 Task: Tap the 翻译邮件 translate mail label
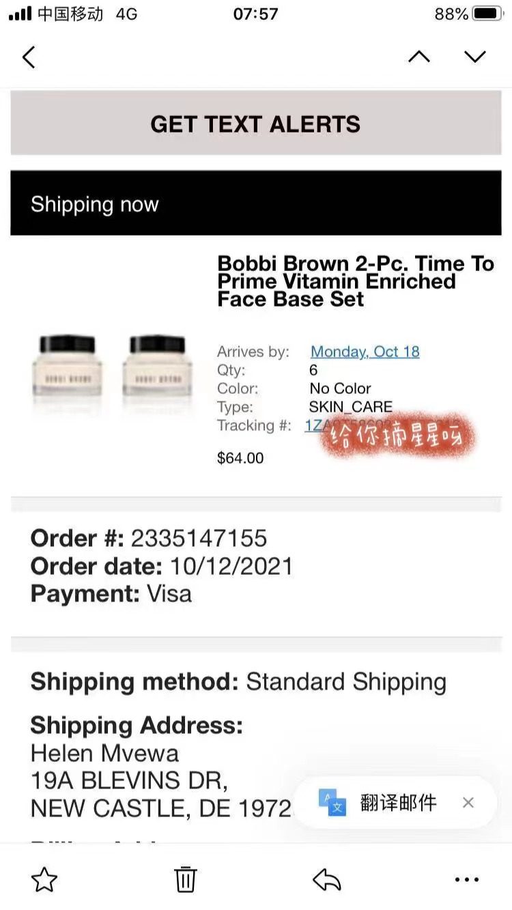[399, 802]
